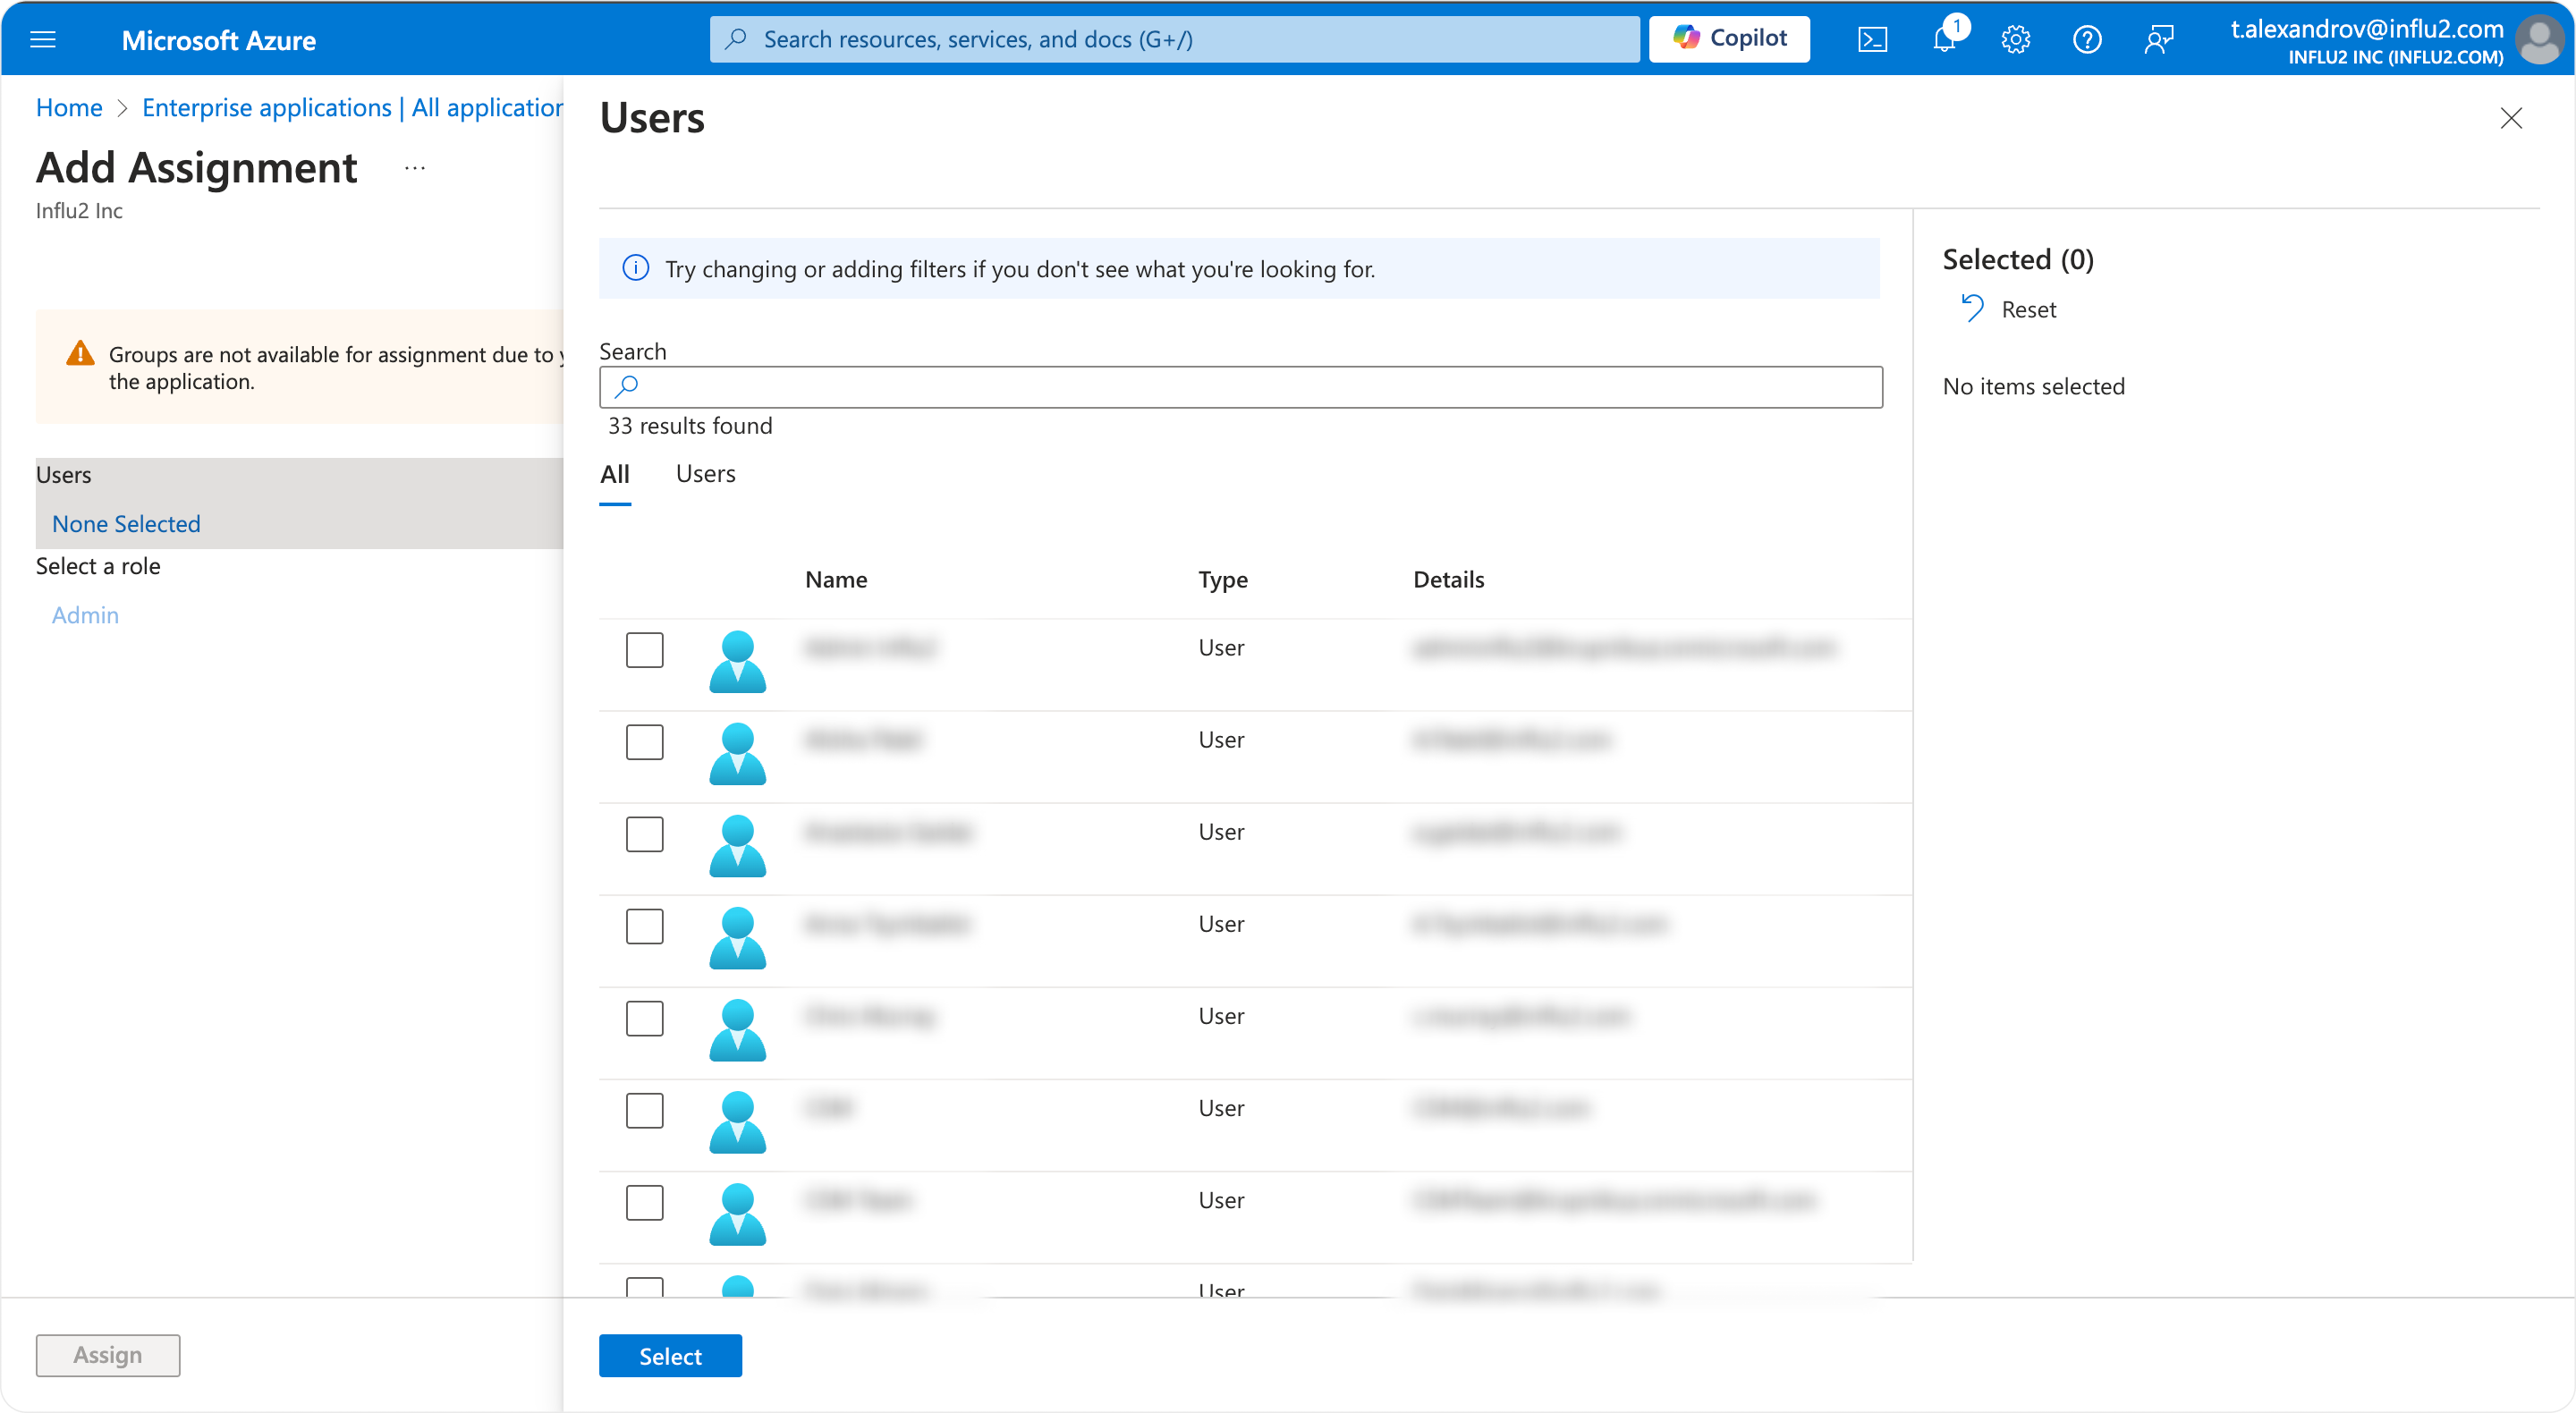The width and height of the screenshot is (2576, 1413).
Task: Click the Select button
Action: tap(670, 1356)
